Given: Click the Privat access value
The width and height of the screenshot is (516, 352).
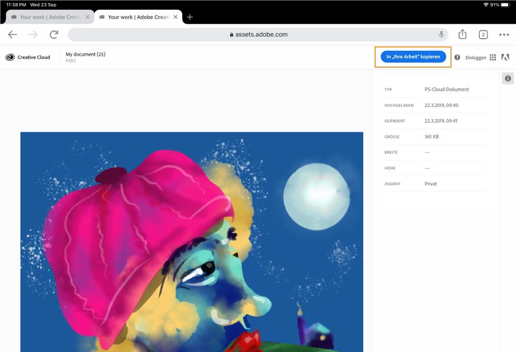Looking at the screenshot, I should pos(430,184).
